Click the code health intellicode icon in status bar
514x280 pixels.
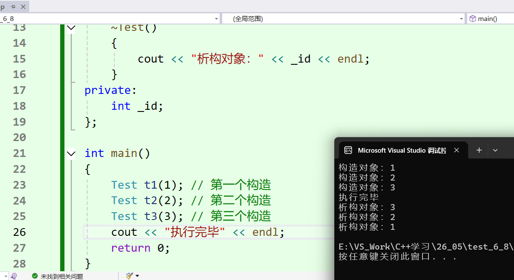(x=14, y=276)
